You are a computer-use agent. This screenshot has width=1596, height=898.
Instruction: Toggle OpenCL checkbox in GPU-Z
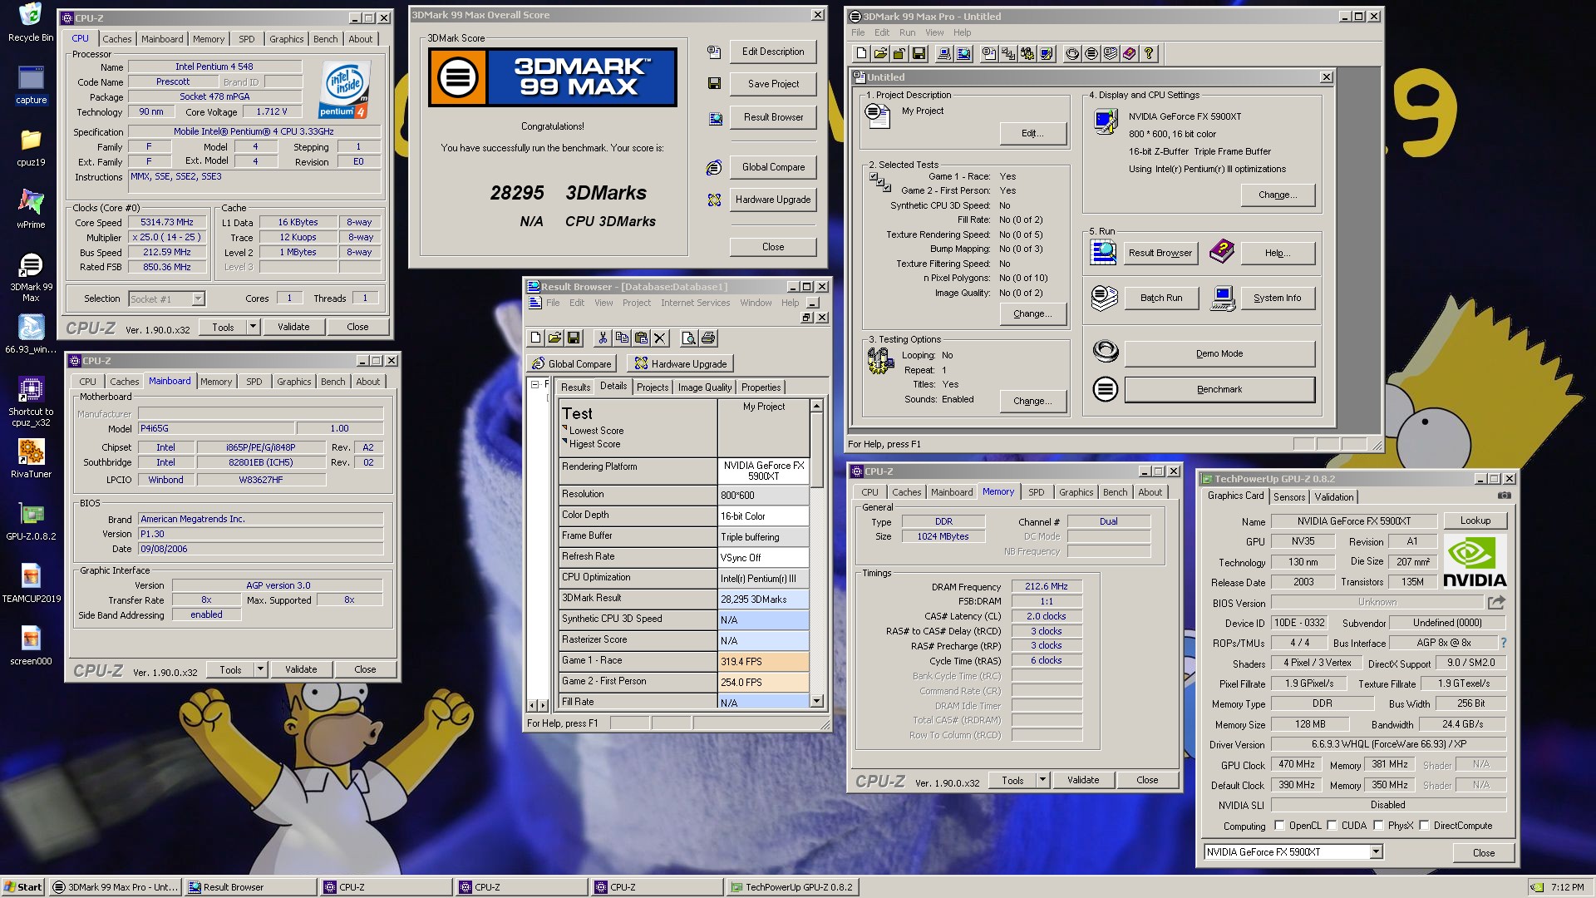pyautogui.click(x=1279, y=826)
